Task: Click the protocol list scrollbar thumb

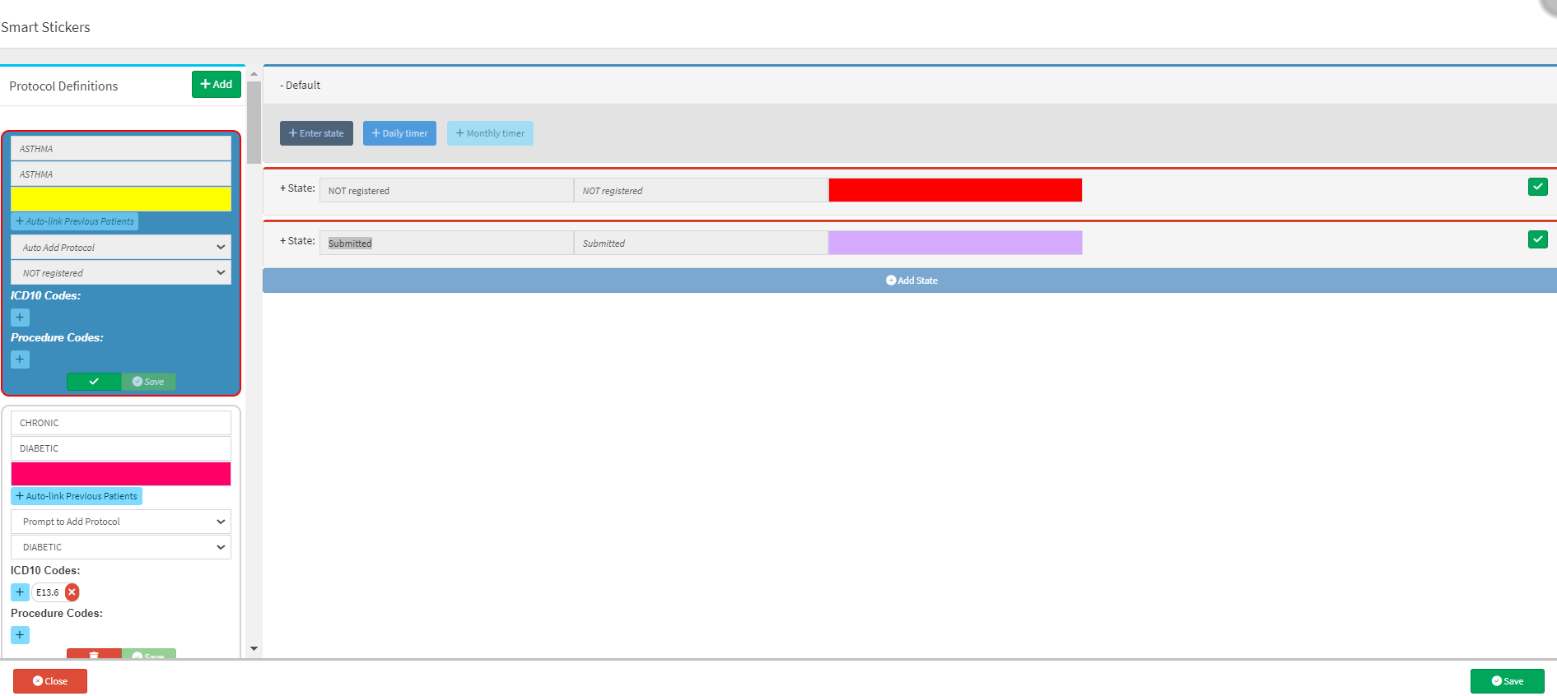Action: (x=254, y=123)
